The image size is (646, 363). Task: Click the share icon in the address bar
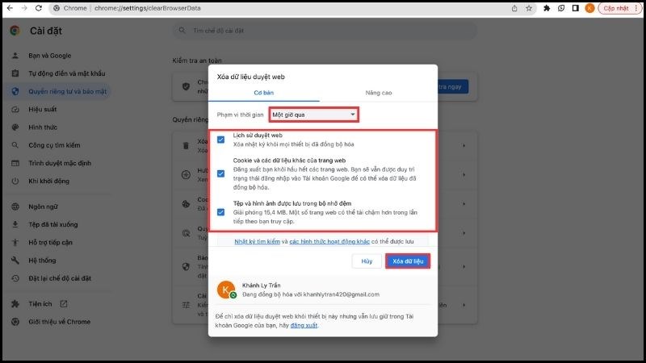pyautogui.click(x=514, y=8)
